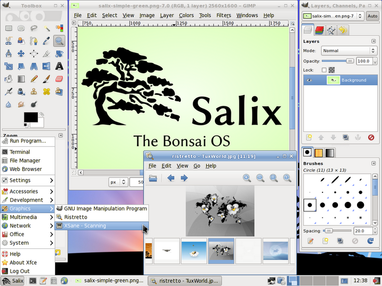Zoom out on Ristretto image

coord(260,178)
